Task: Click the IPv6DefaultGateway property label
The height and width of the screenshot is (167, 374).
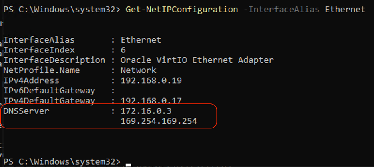Action: (49, 91)
